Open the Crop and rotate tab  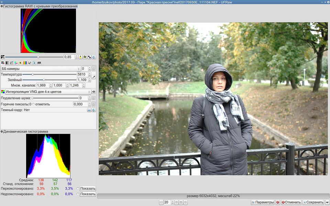coord(30,62)
